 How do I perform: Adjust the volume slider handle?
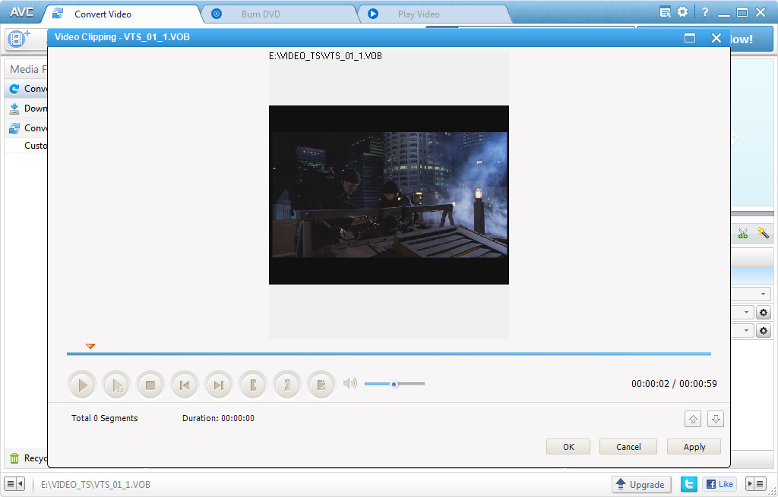(394, 384)
